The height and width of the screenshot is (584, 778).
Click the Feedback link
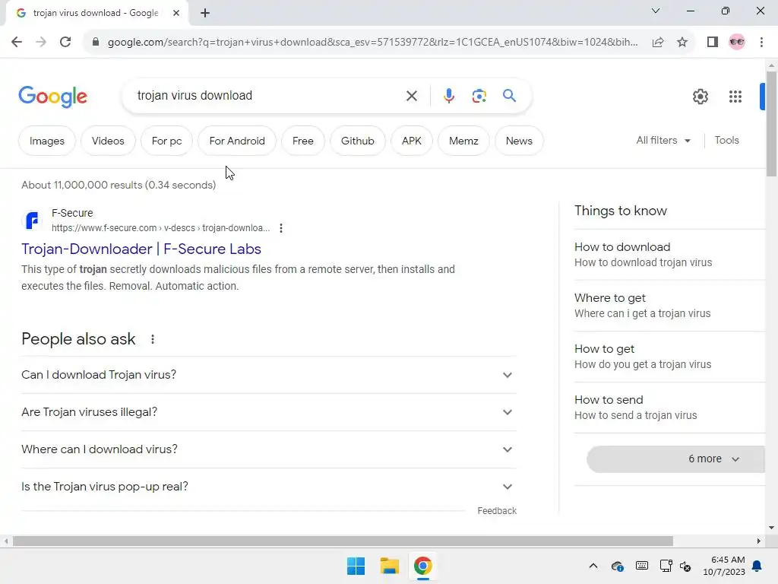(x=497, y=511)
